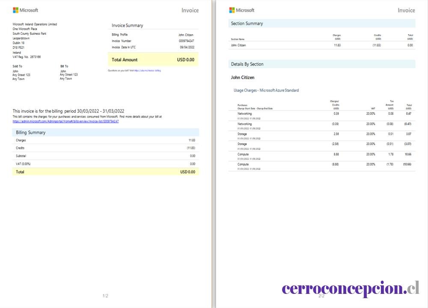The image size is (428, 308).
Task: Click the Bill To label
Action: click(64, 66)
